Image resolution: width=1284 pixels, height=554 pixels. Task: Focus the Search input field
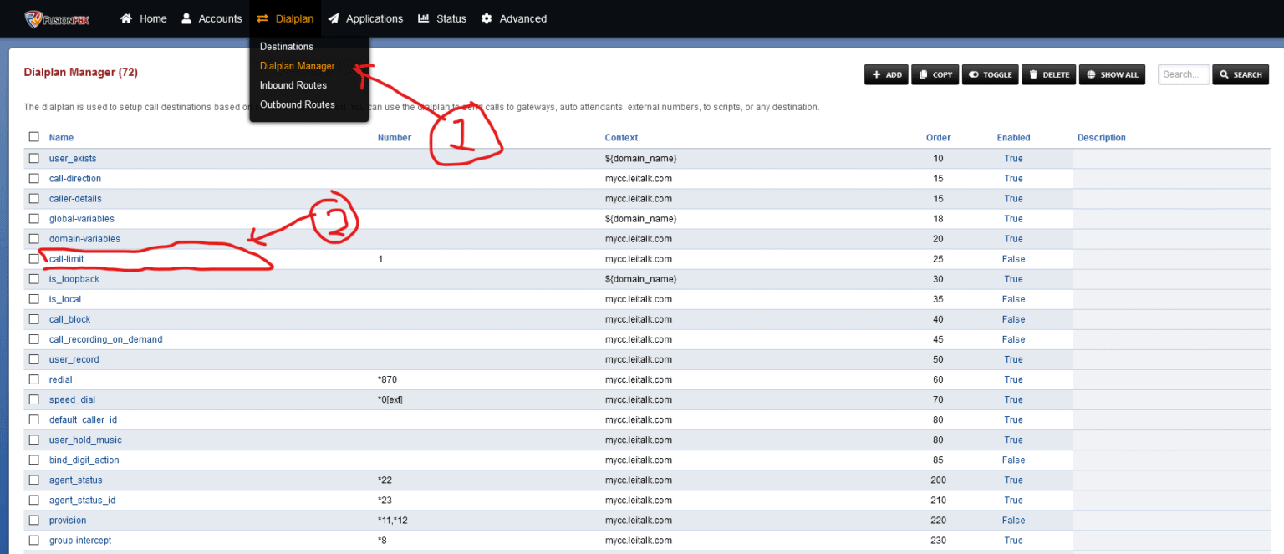tap(1184, 74)
